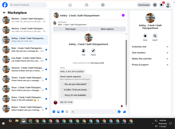Click the Name pencil edit icon

click(93, 51)
